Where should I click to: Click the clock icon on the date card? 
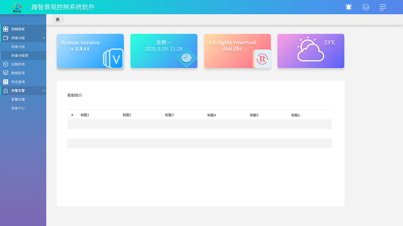tap(186, 58)
